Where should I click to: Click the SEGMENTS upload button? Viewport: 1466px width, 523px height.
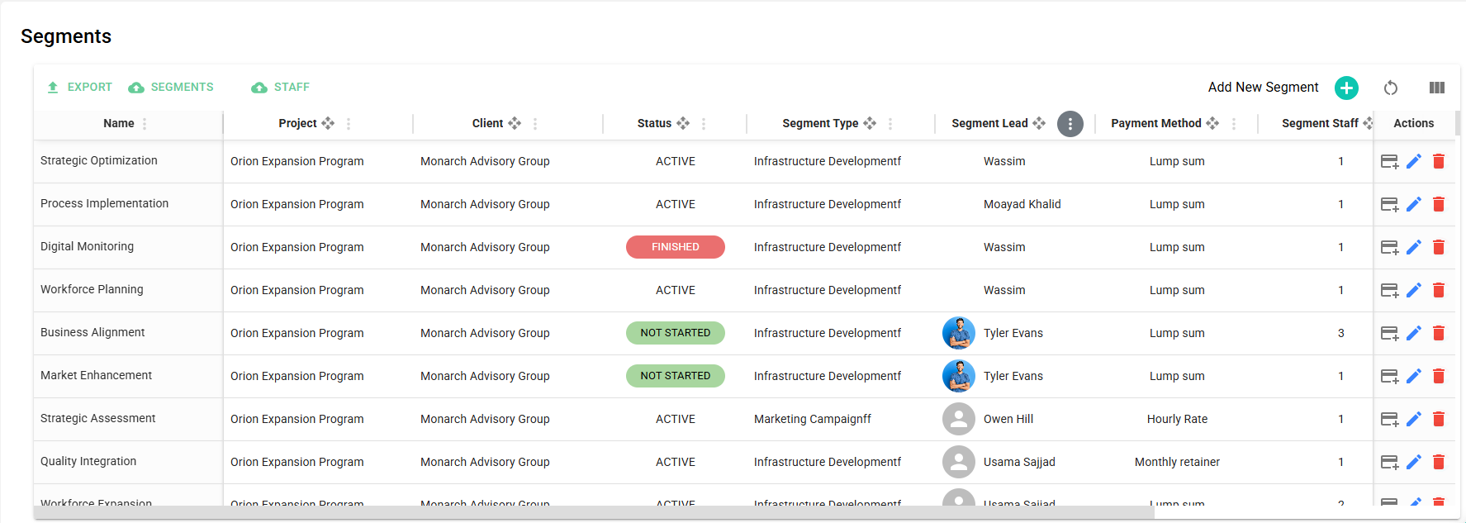pyautogui.click(x=171, y=88)
